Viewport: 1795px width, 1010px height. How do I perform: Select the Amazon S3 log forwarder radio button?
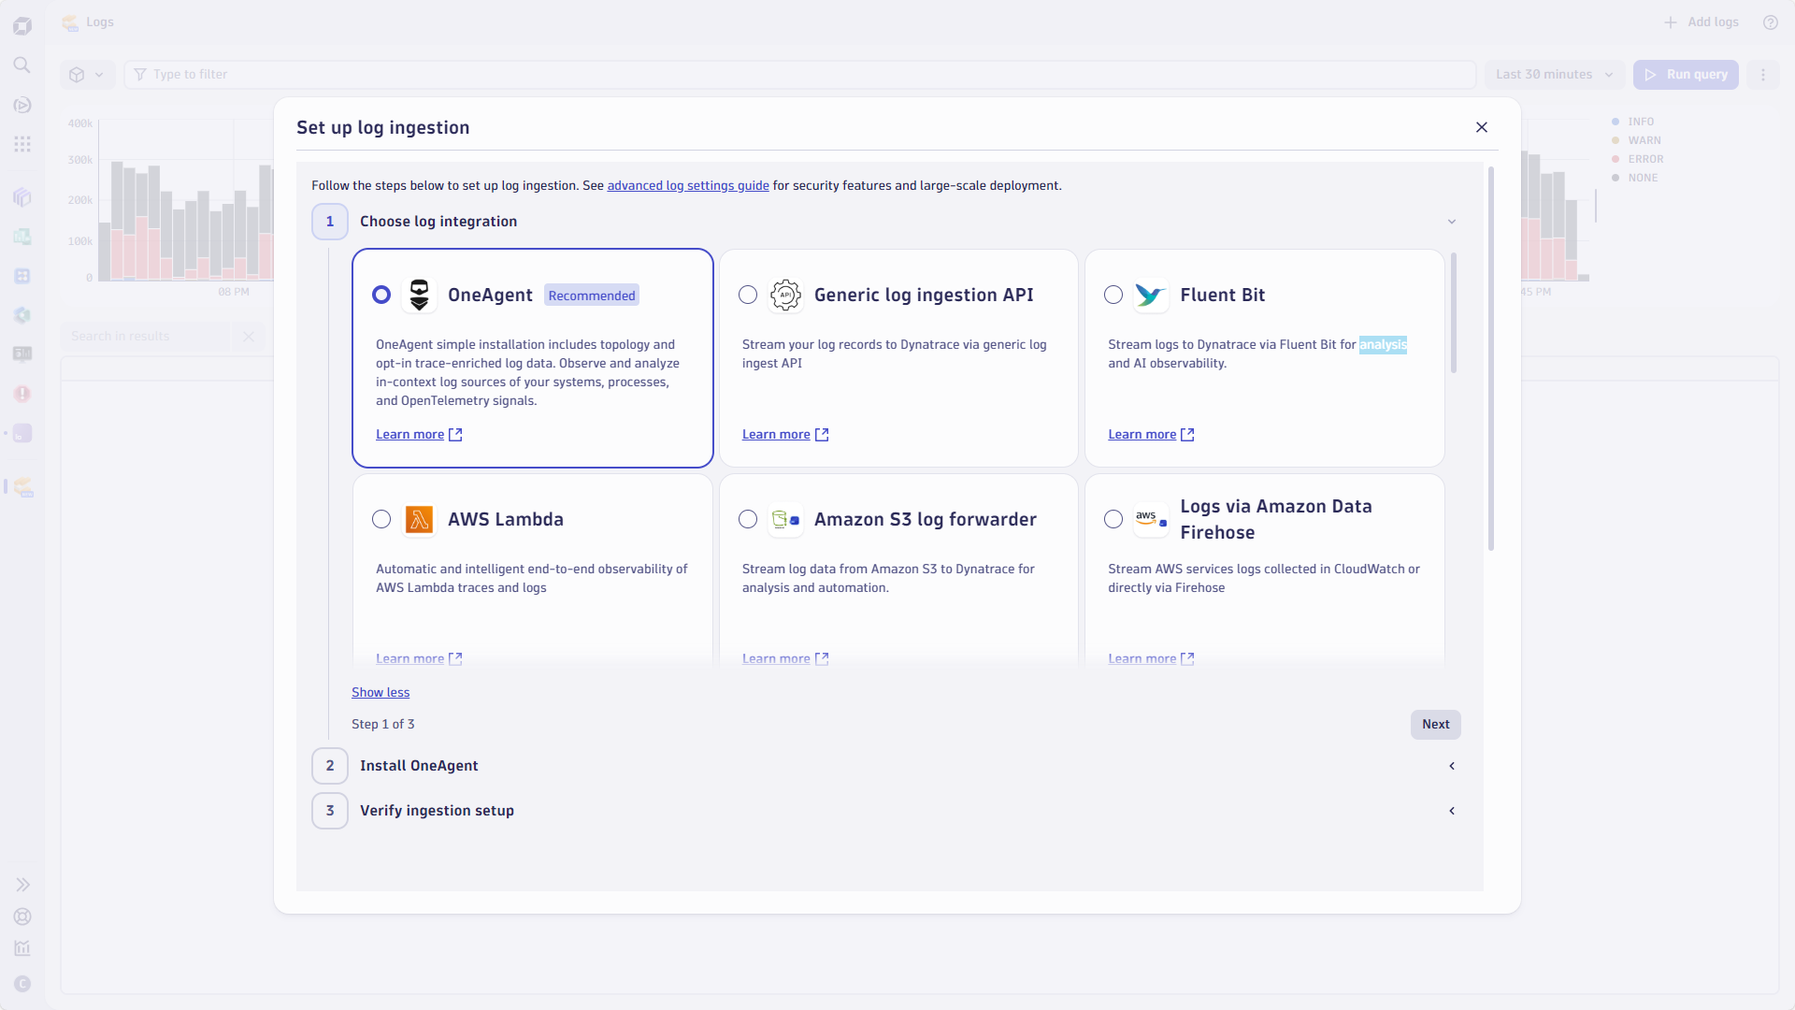point(747,519)
